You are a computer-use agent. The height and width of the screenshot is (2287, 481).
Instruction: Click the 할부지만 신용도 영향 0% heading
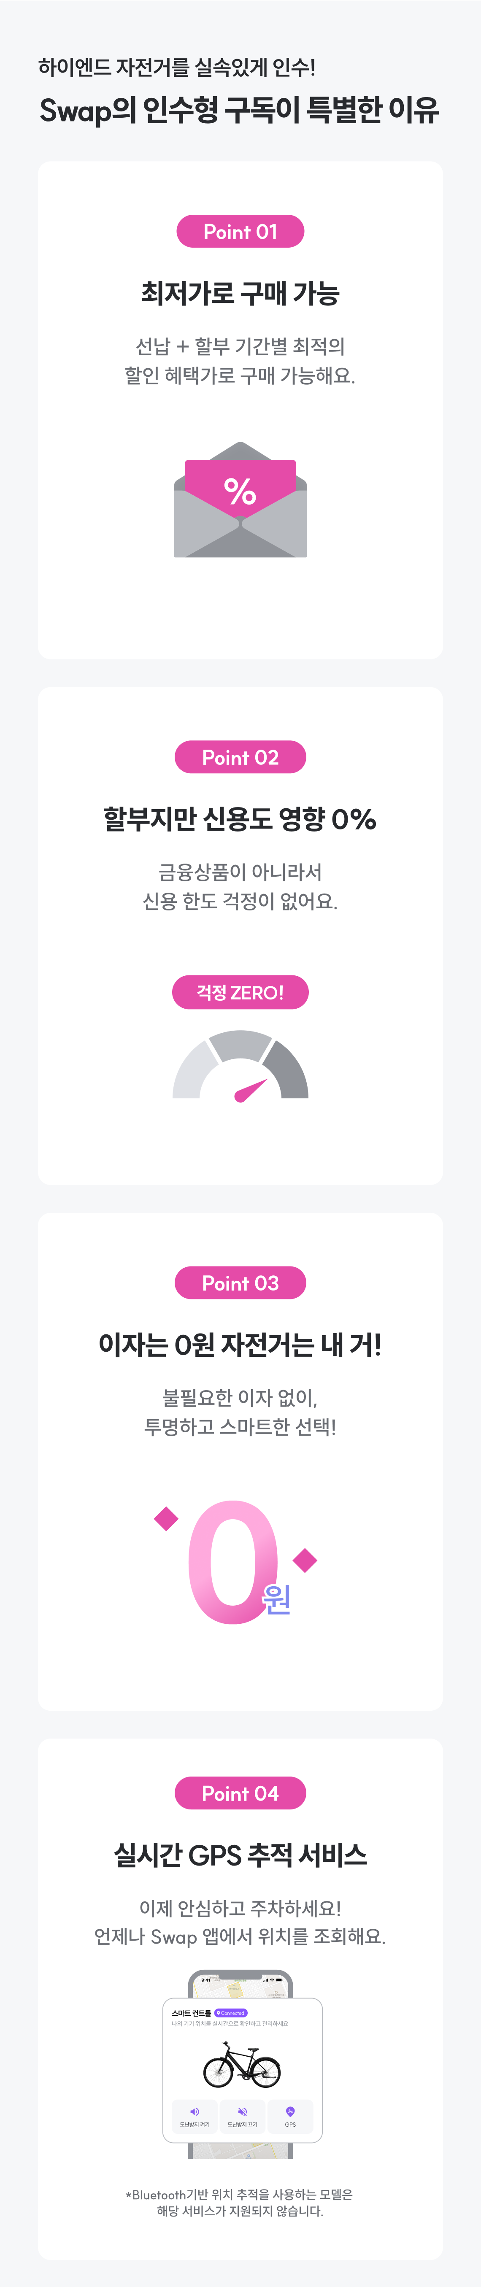pyautogui.click(x=240, y=818)
